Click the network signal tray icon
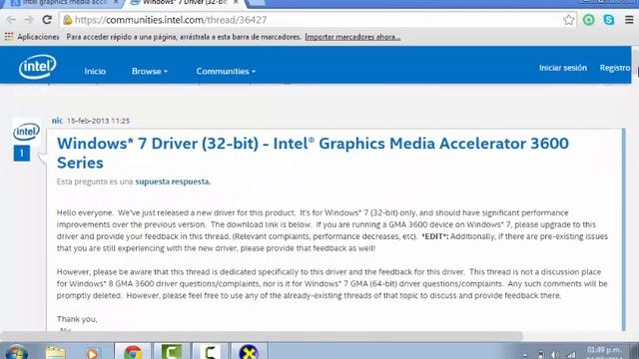 click(x=571, y=355)
